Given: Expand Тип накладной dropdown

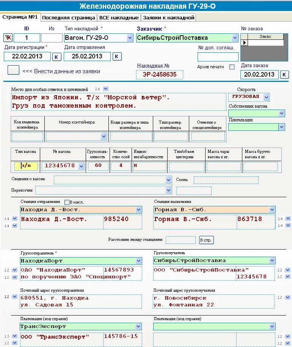Looking at the screenshot, I should click(x=130, y=38).
